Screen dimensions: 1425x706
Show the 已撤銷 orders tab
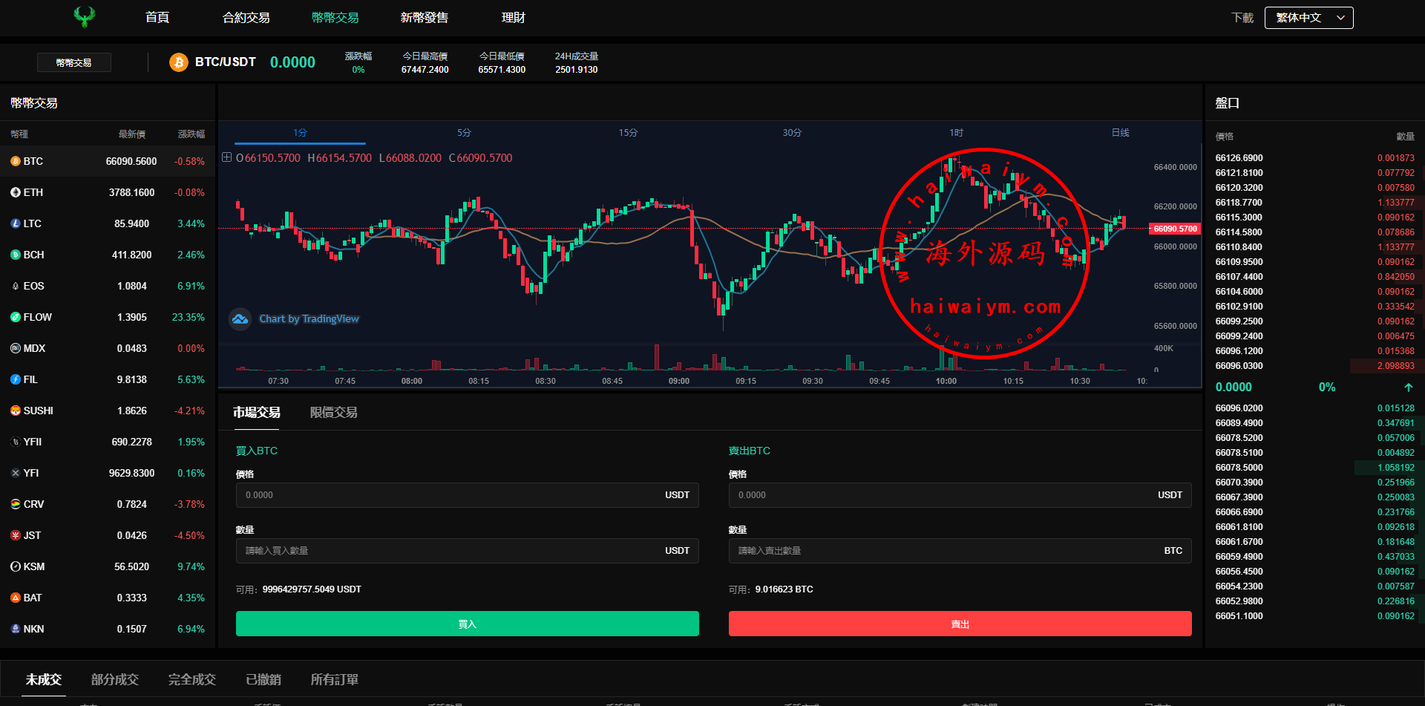[x=263, y=679]
